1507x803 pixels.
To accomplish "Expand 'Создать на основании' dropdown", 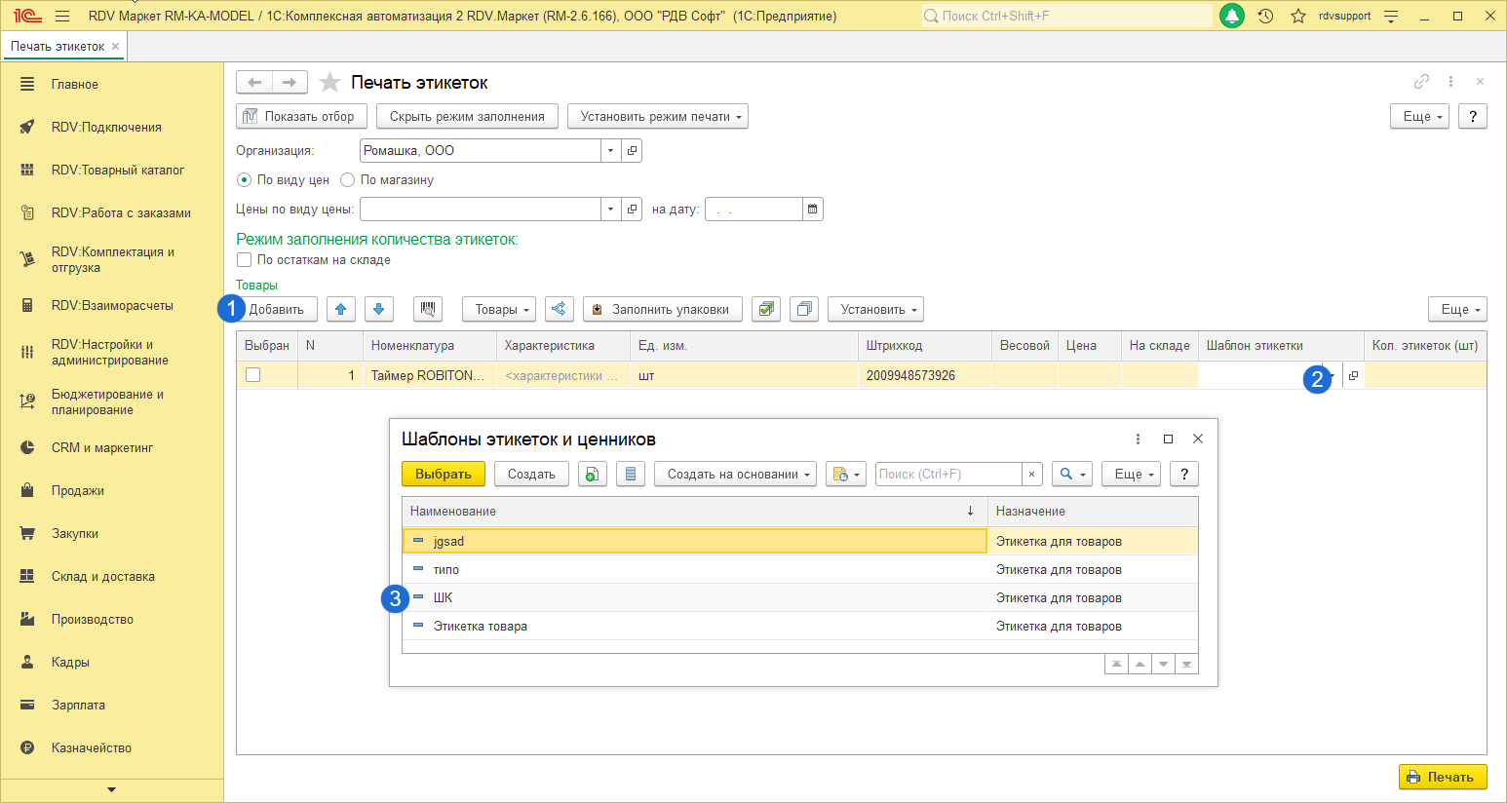I will pyautogui.click(x=735, y=474).
